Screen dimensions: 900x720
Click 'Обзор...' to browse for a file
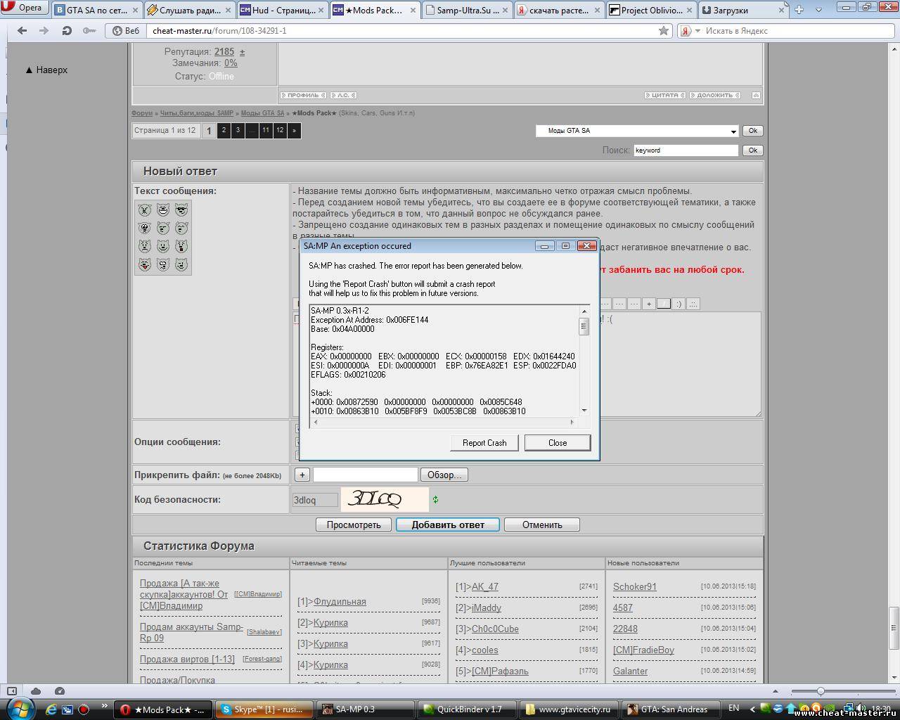[444, 475]
